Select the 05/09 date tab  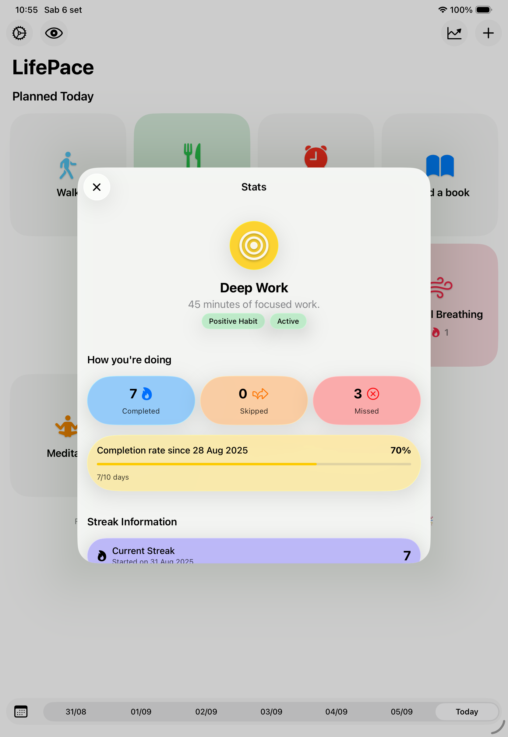click(x=402, y=711)
